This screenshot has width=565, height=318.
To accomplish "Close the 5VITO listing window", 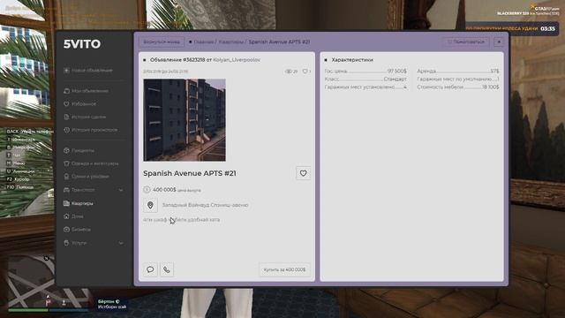I will 499,42.
